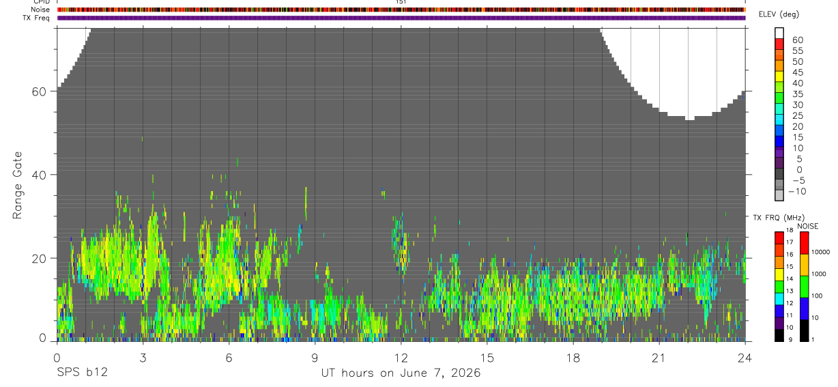Viewport: 838px width, 387px height.
Task: Click the 16 label on TX FRQ scale
Action: click(x=790, y=255)
